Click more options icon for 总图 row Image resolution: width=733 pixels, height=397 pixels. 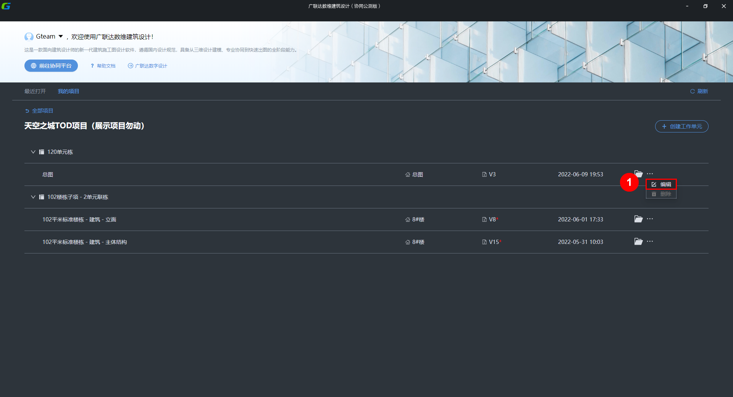point(650,174)
